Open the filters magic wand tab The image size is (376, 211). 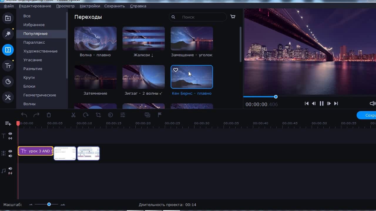[x=8, y=34]
